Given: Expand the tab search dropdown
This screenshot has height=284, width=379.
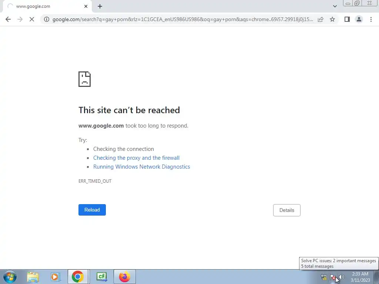Looking at the screenshot, I should point(335,6).
